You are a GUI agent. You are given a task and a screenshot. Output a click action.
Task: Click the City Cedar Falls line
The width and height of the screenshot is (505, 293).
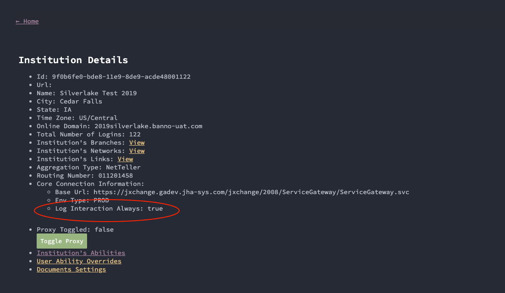pyautogui.click(x=69, y=102)
